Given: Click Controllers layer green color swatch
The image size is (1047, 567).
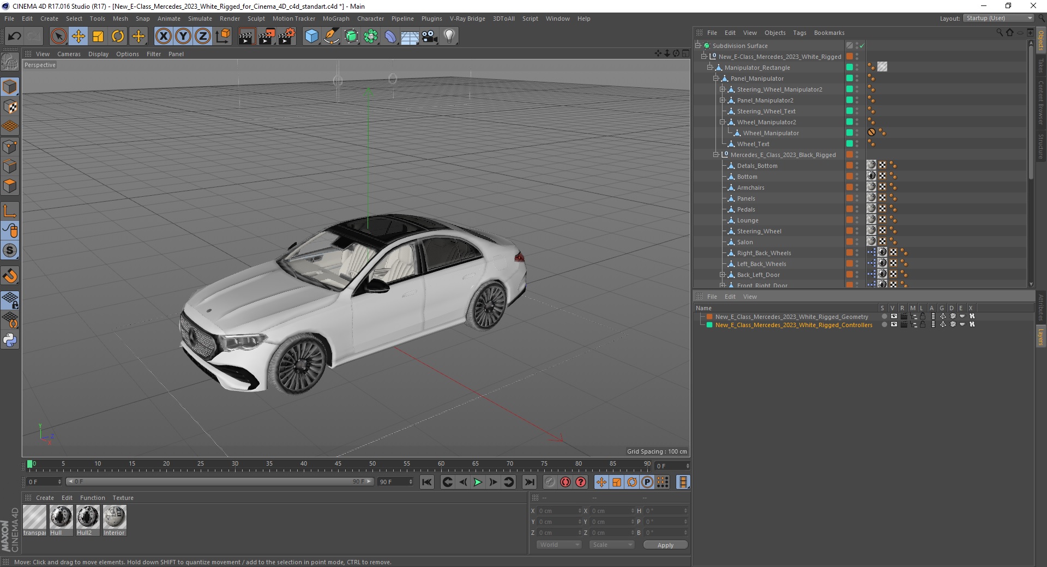Looking at the screenshot, I should click(x=709, y=325).
